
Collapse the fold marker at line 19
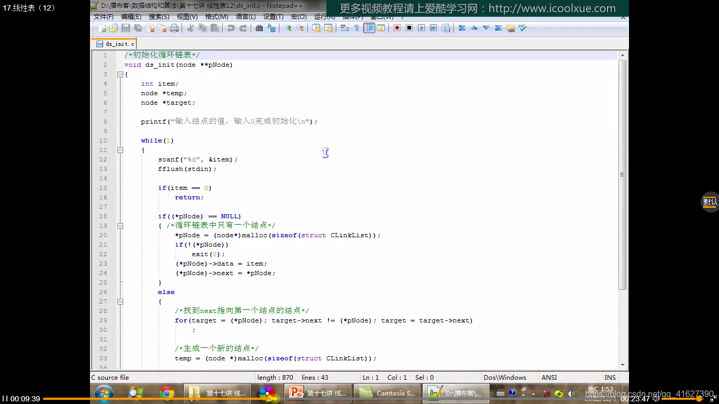point(120,226)
